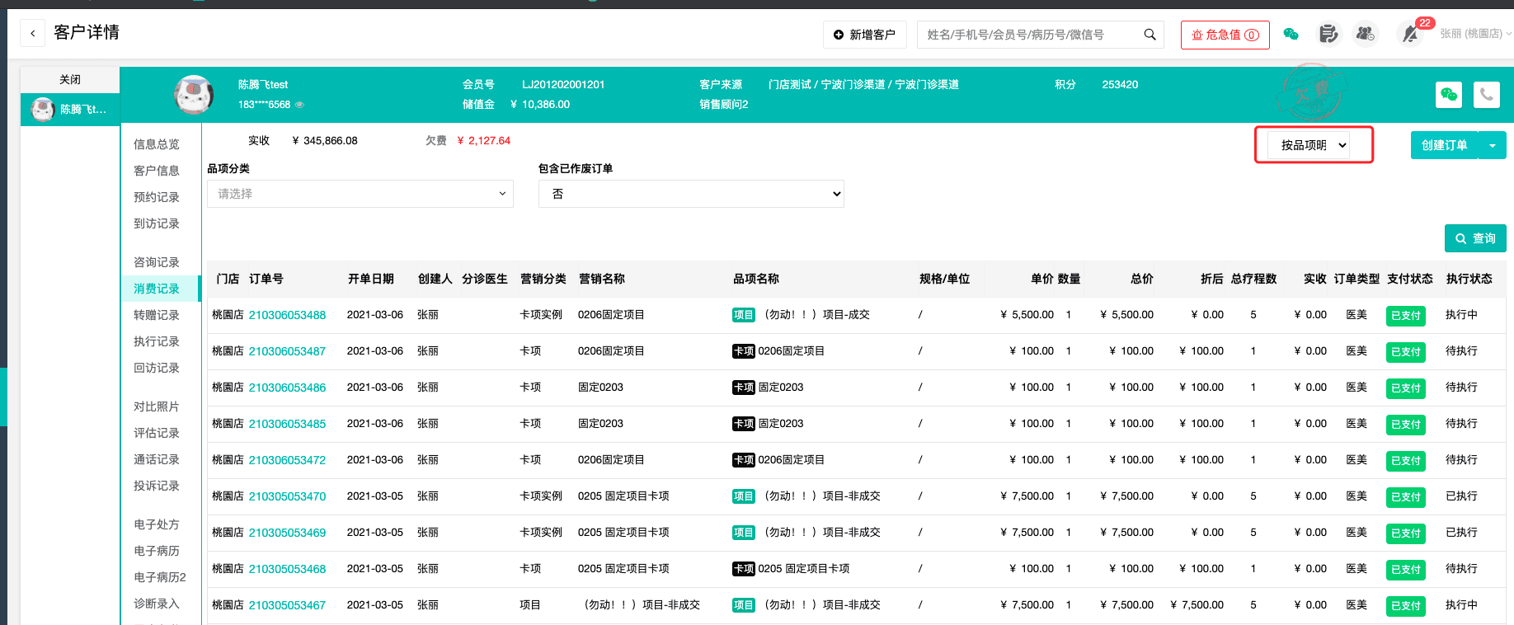Open the 包含已作废订单 dropdown
Viewport: 1514px width, 625px height.
pyautogui.click(x=690, y=194)
